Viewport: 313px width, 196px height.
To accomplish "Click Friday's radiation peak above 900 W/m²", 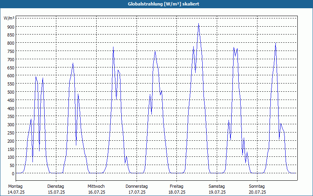I will pyautogui.click(x=198, y=24).
